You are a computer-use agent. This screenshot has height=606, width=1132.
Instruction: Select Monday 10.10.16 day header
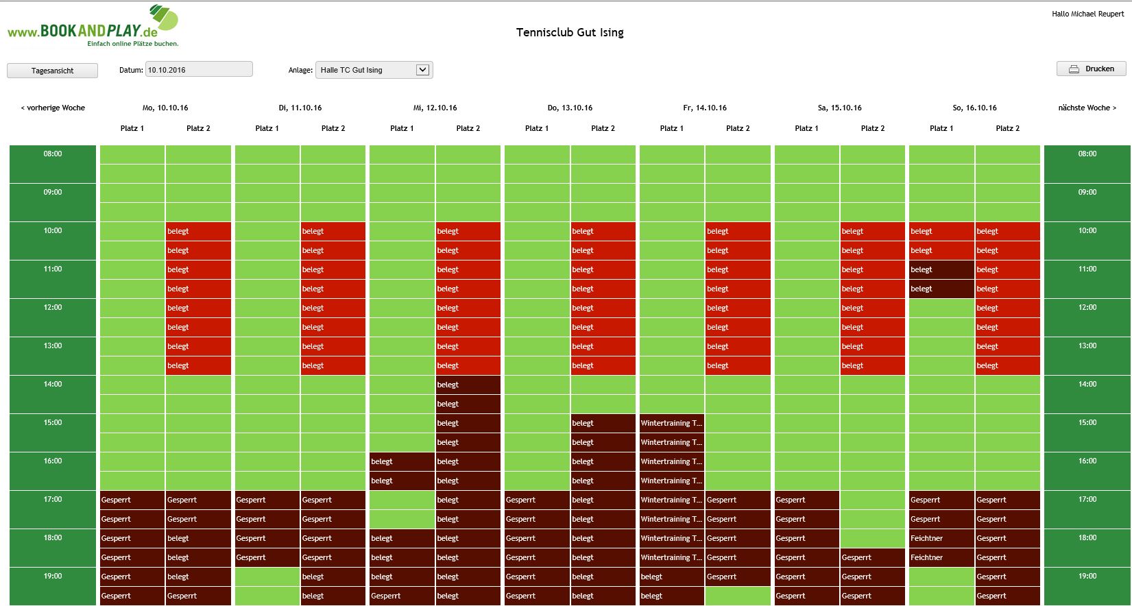click(x=165, y=108)
